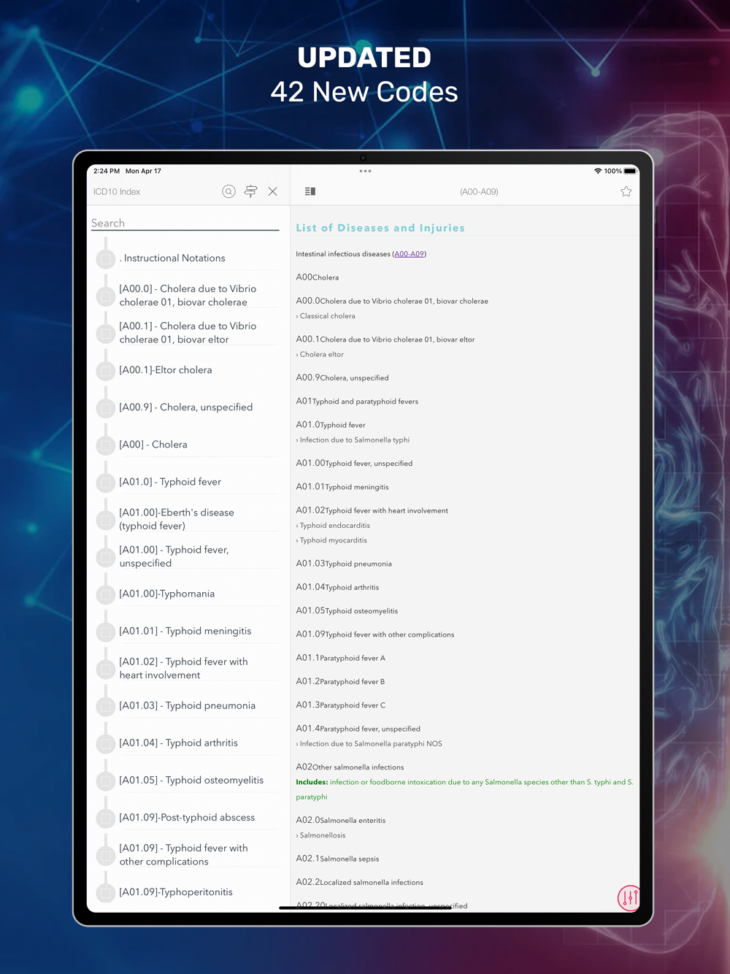730x974 pixels.
Task: Open [A00.0] Cholera biovar cholerae index entry
Action: pyautogui.click(x=188, y=295)
